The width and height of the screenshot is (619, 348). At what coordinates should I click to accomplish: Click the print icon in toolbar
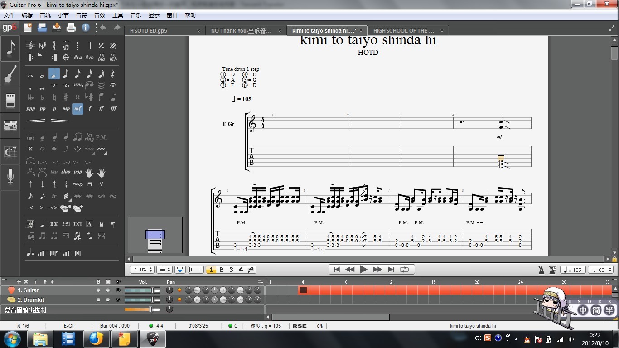tap(71, 28)
